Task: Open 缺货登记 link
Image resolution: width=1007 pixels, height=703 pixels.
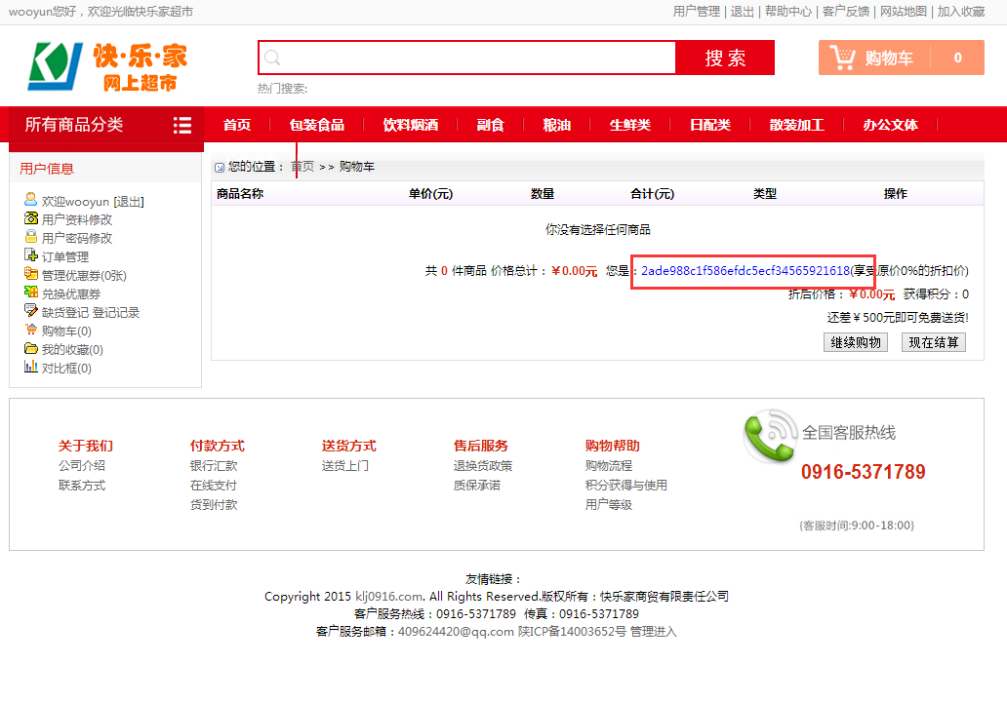Action: 64,313
